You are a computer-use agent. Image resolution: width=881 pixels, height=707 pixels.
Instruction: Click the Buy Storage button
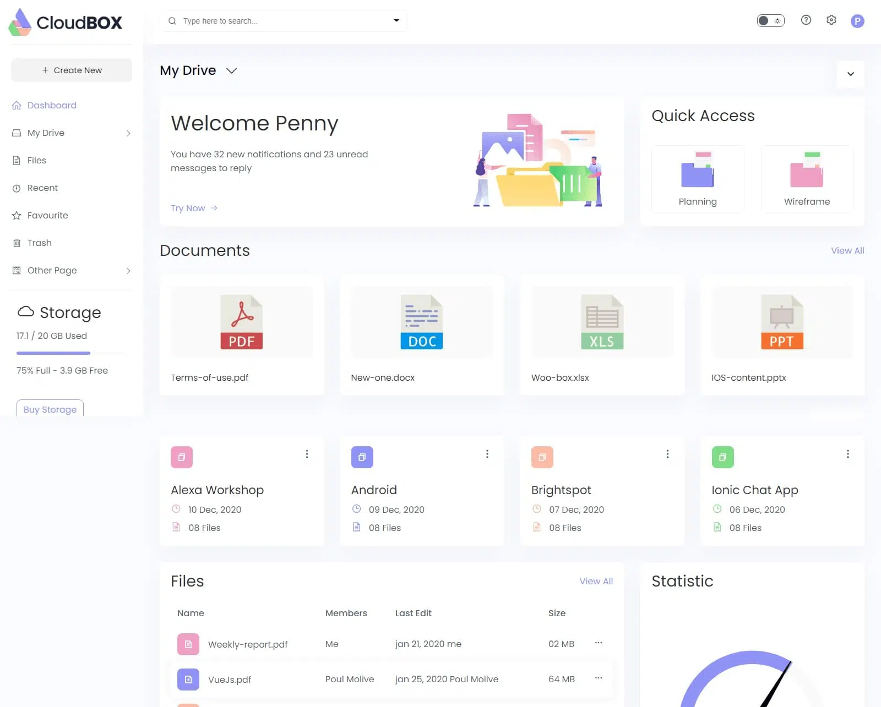(50, 409)
